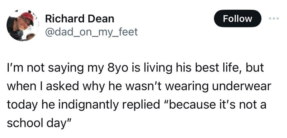Image resolution: width=287 pixels, height=138 pixels.
Task: Click the word "living" in the first line
Action: pyautogui.click(x=151, y=68)
